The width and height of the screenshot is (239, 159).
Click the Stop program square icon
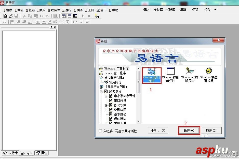(89, 16)
